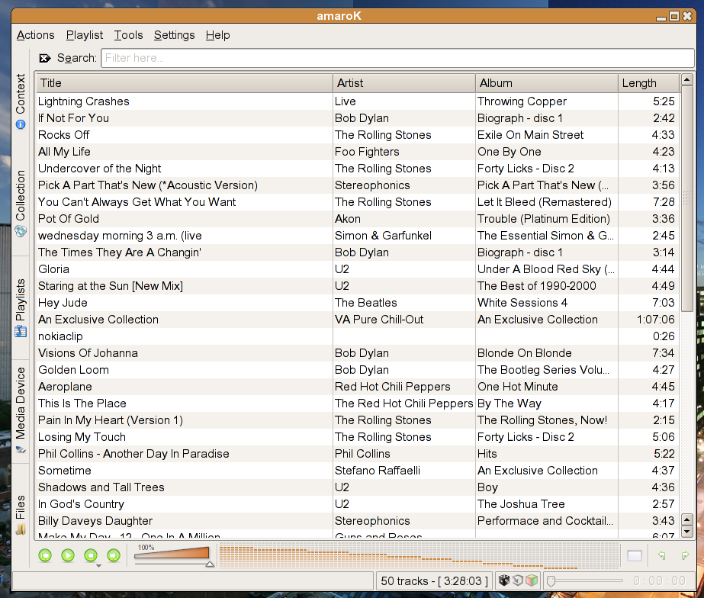
Task: Open the Help menu
Action: [217, 35]
